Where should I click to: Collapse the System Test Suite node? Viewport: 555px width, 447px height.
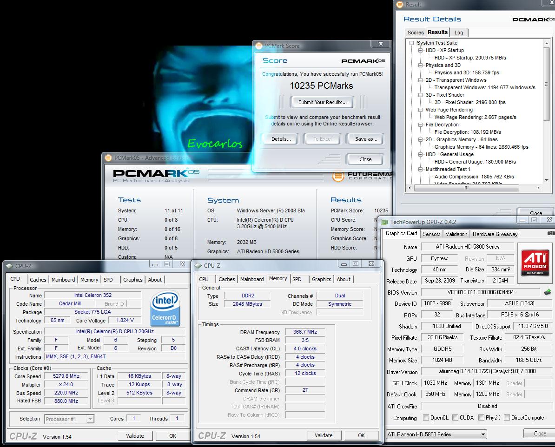[x=412, y=43]
